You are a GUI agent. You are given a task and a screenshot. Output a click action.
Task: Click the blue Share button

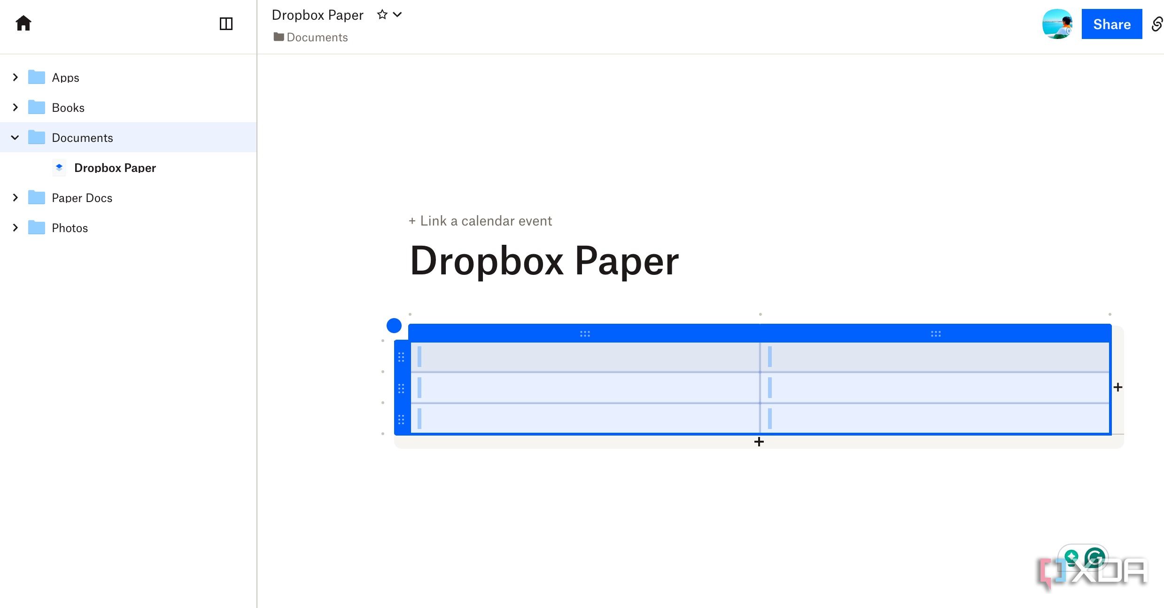click(x=1111, y=24)
